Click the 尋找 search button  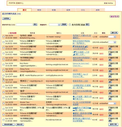[35, 25]
